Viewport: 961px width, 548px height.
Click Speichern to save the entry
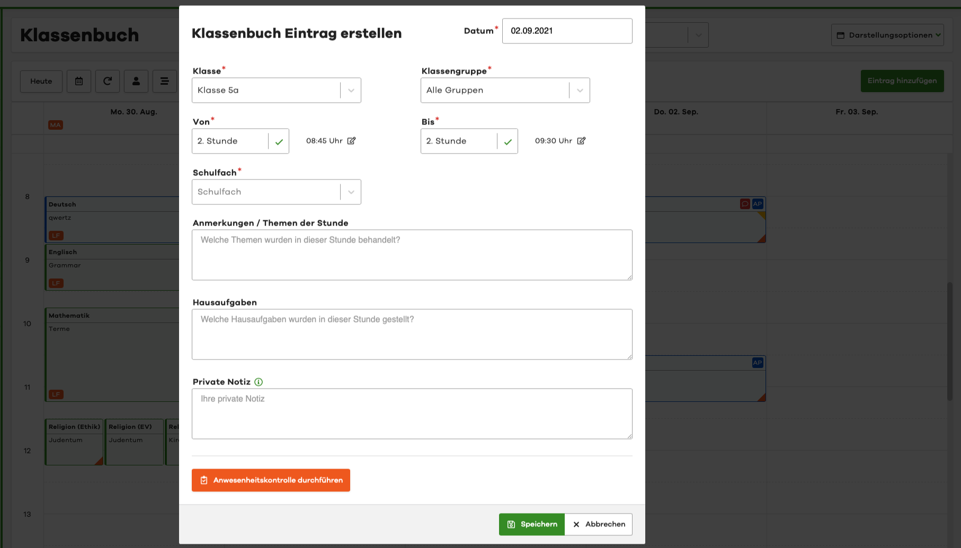click(x=531, y=524)
